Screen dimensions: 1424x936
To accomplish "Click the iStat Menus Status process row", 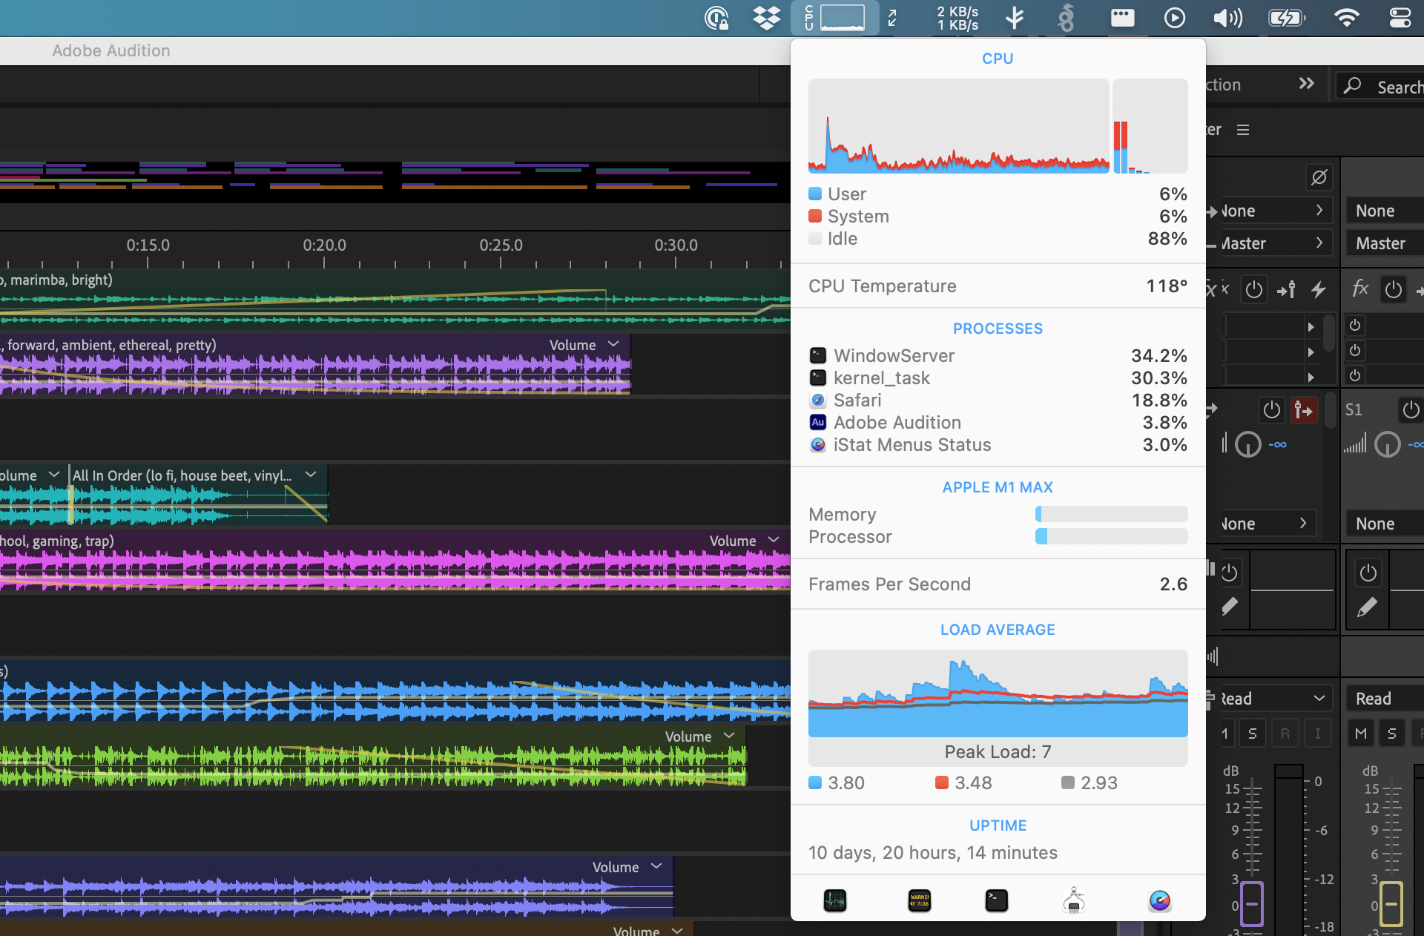I will [x=998, y=445].
